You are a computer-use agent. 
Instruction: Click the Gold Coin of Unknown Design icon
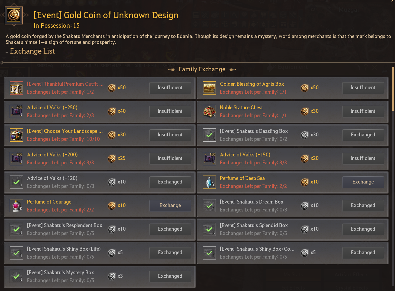14,15
